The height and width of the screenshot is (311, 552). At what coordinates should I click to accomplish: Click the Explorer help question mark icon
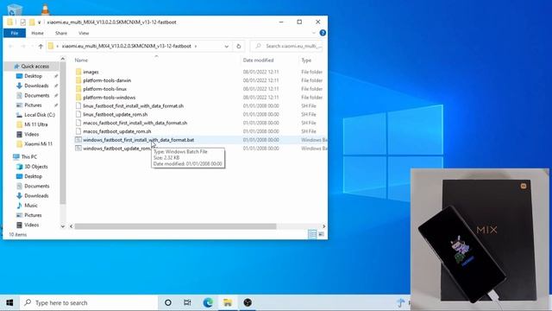click(x=323, y=33)
